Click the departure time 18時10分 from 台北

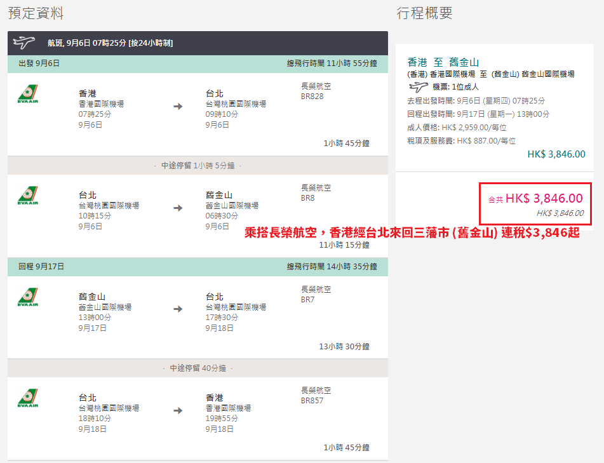point(95,419)
